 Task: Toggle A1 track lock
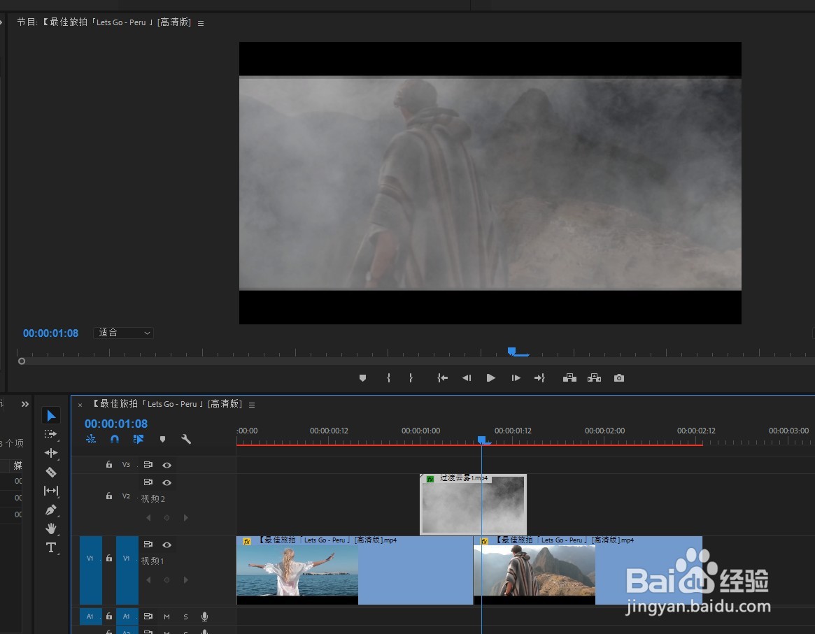click(x=109, y=617)
